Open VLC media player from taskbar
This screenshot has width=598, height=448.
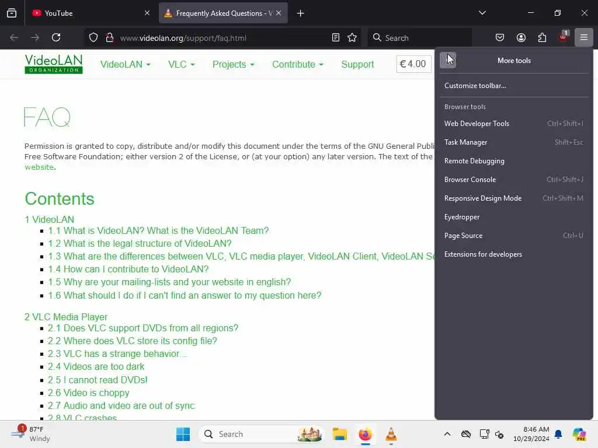click(x=391, y=434)
